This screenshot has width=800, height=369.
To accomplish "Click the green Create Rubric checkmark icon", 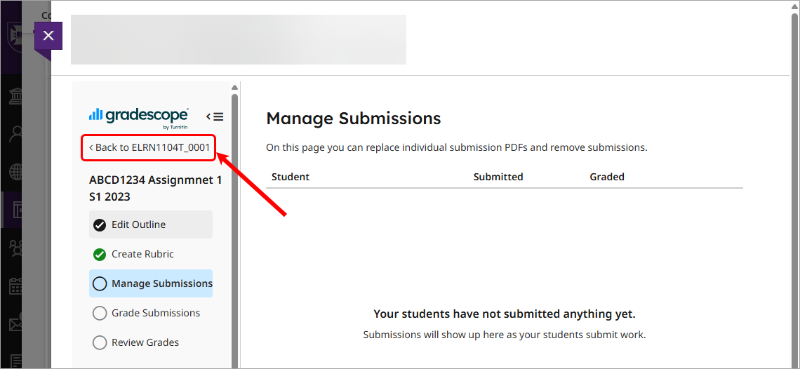I will point(100,255).
